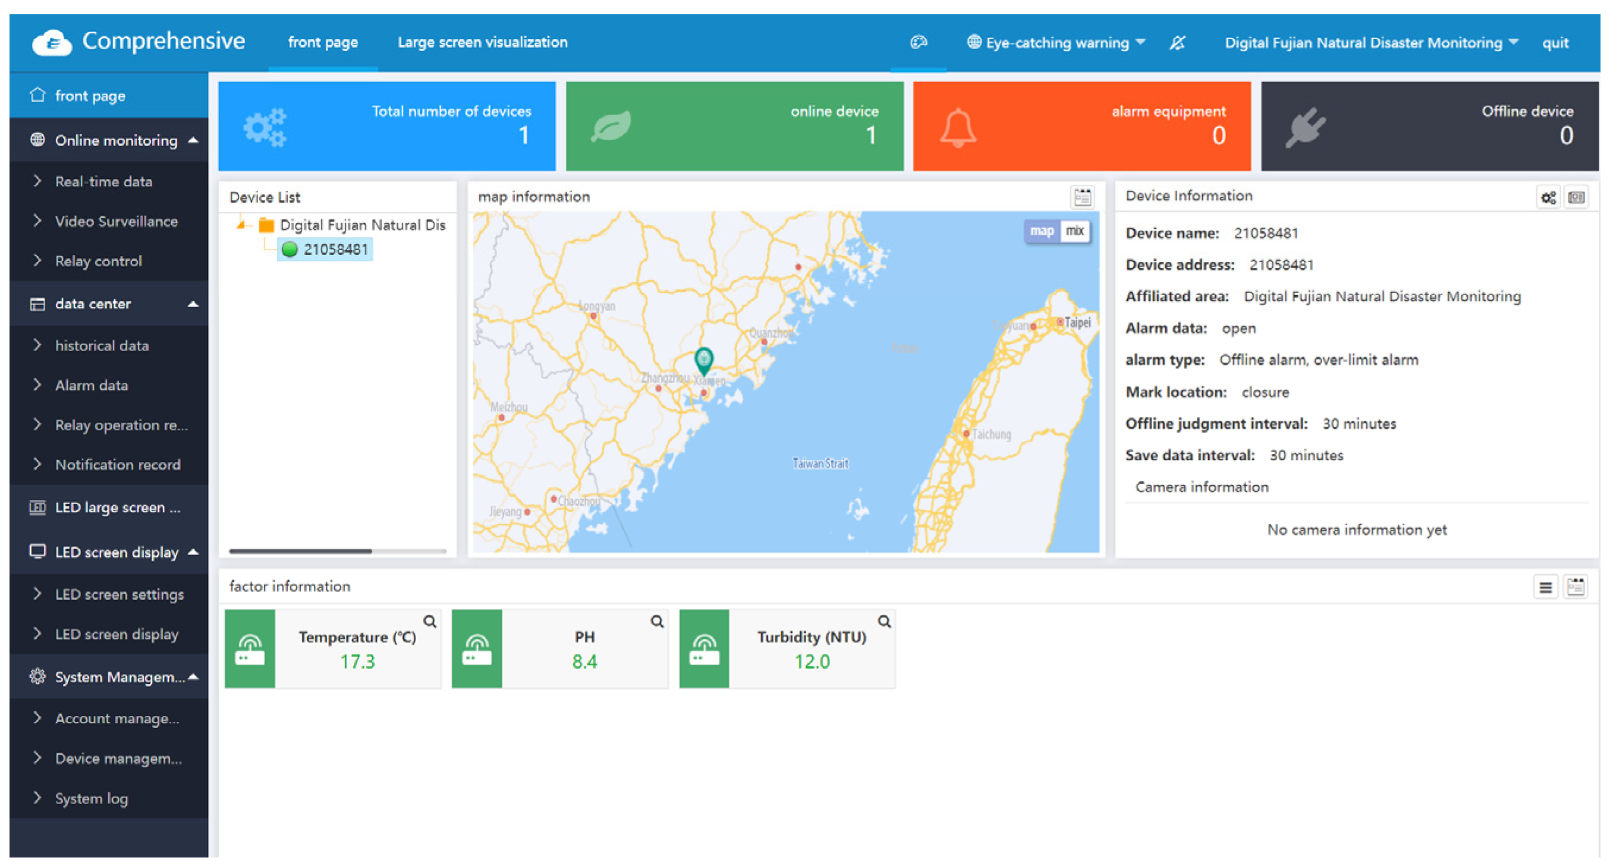
Task: Open device settings gears icon in Device Information
Action: pyautogui.click(x=1548, y=198)
